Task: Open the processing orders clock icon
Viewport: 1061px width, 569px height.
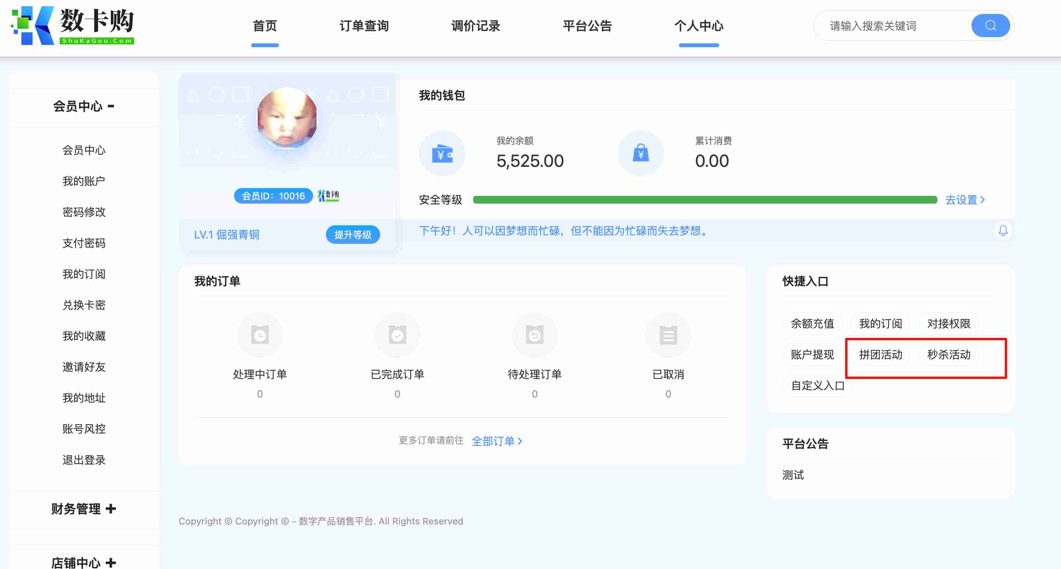Action: coord(260,335)
